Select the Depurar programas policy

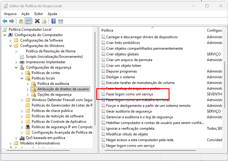[121, 71]
